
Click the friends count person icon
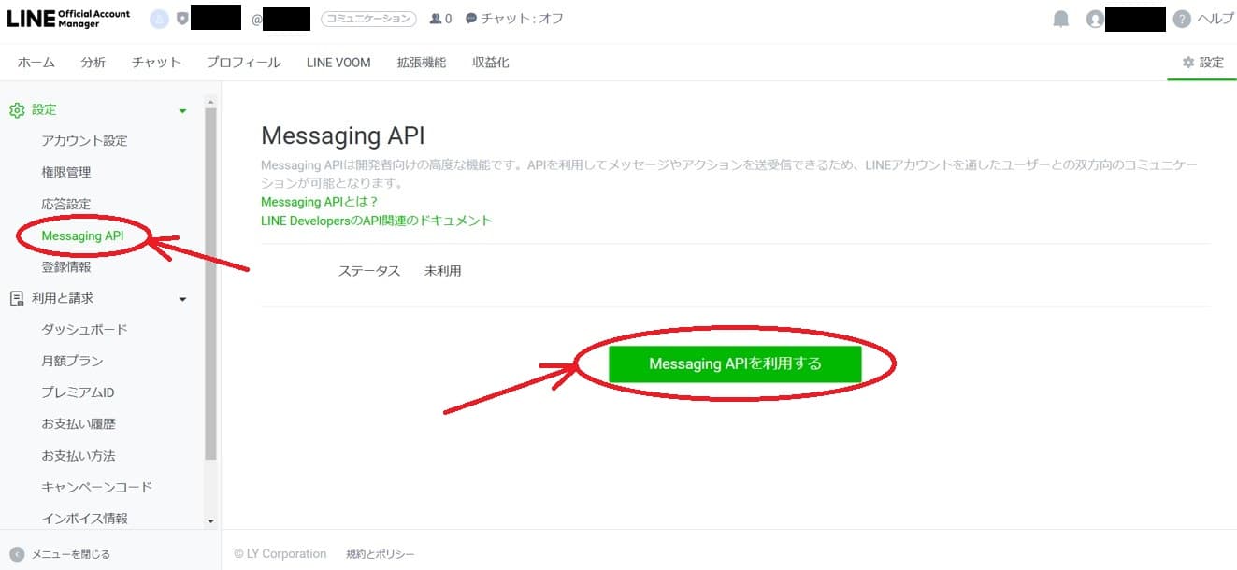click(435, 19)
